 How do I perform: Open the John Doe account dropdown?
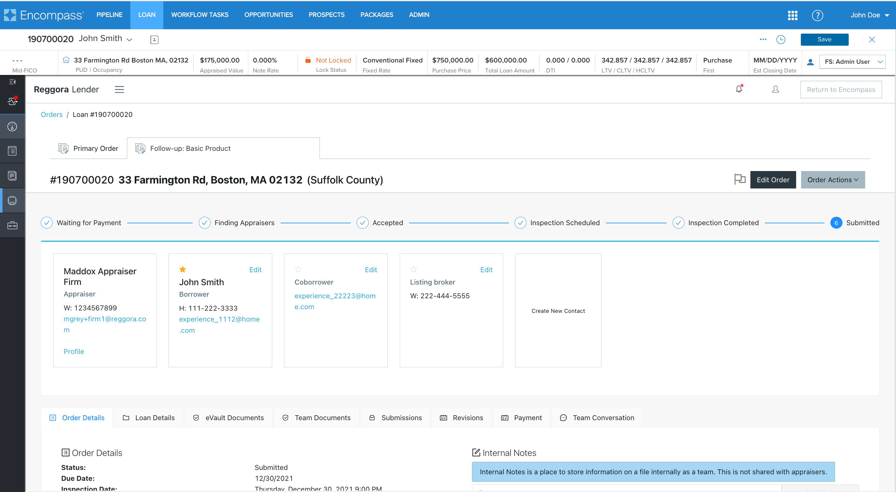pyautogui.click(x=870, y=15)
